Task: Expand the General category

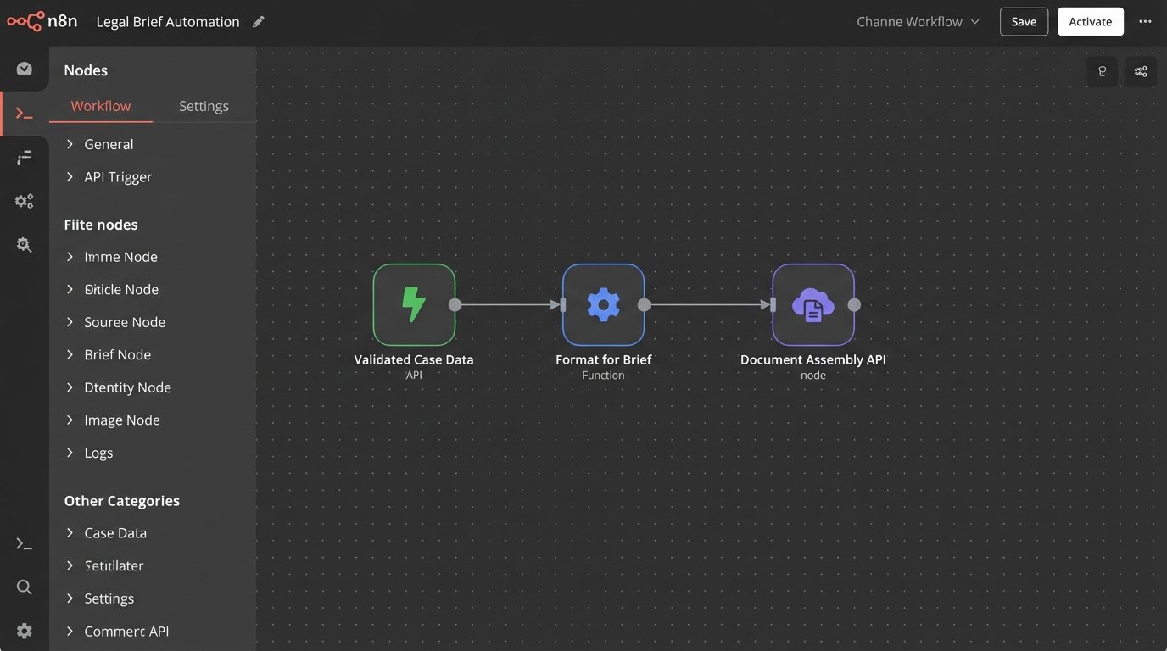Action: [109, 144]
